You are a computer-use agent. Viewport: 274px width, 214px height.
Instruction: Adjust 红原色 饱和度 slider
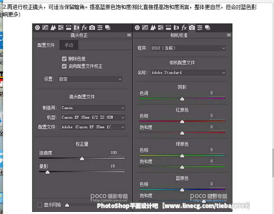click(x=182, y=133)
